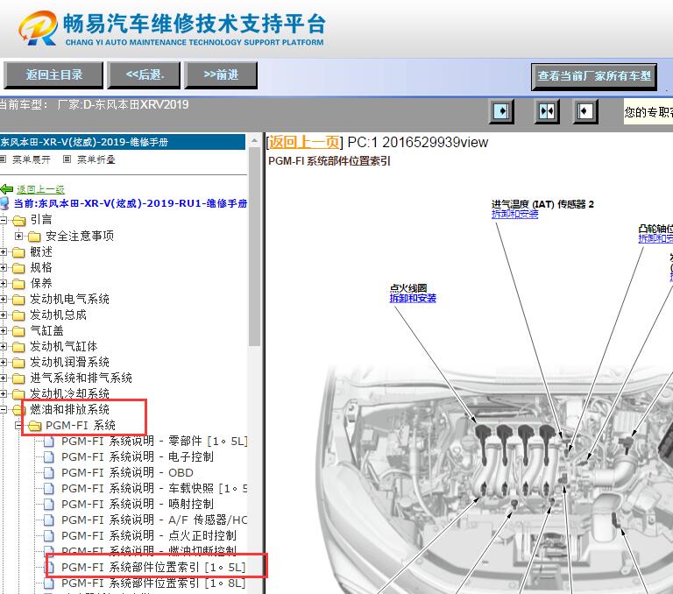Click 查看当前厂家所有车型 button
Image resolution: width=673 pixels, height=594 pixels.
coord(594,77)
